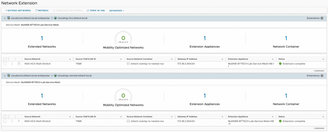Collapse the cloudmgr.remote.bttech.local site pair section
The height and width of the screenshot is (132, 328).
pyautogui.click(x=5, y=76)
